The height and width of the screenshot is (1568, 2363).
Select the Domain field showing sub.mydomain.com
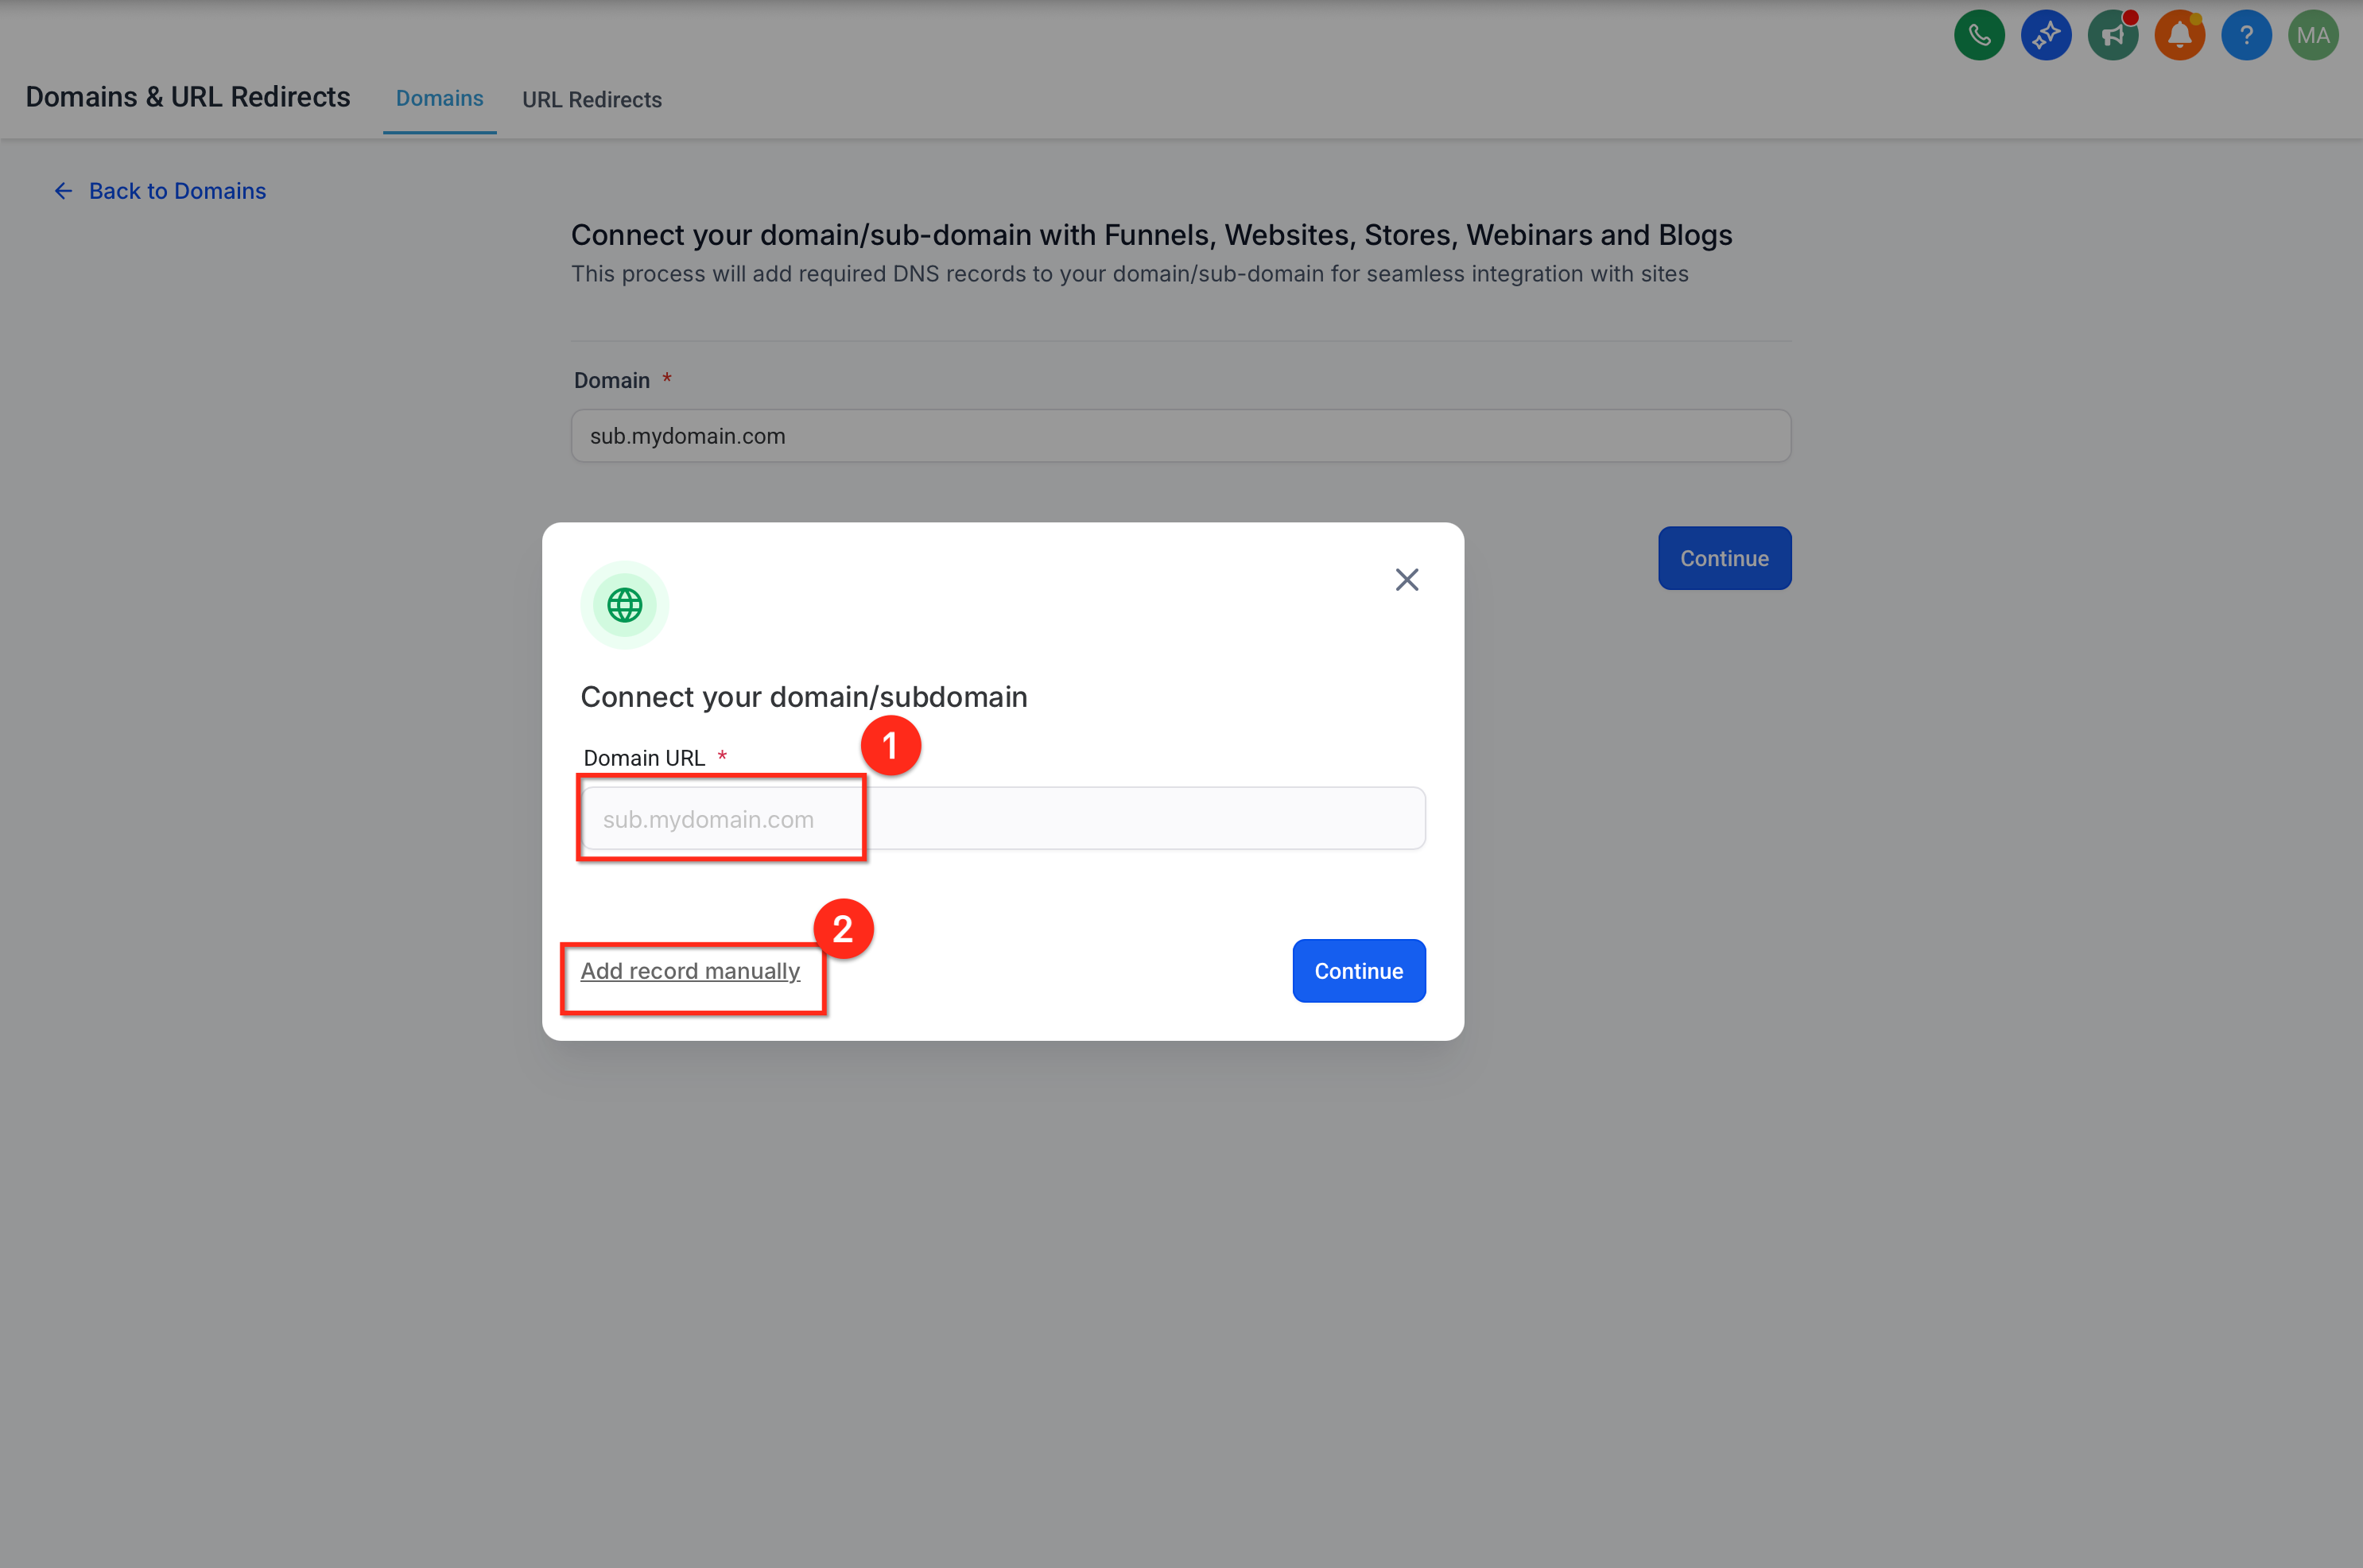(1180, 435)
